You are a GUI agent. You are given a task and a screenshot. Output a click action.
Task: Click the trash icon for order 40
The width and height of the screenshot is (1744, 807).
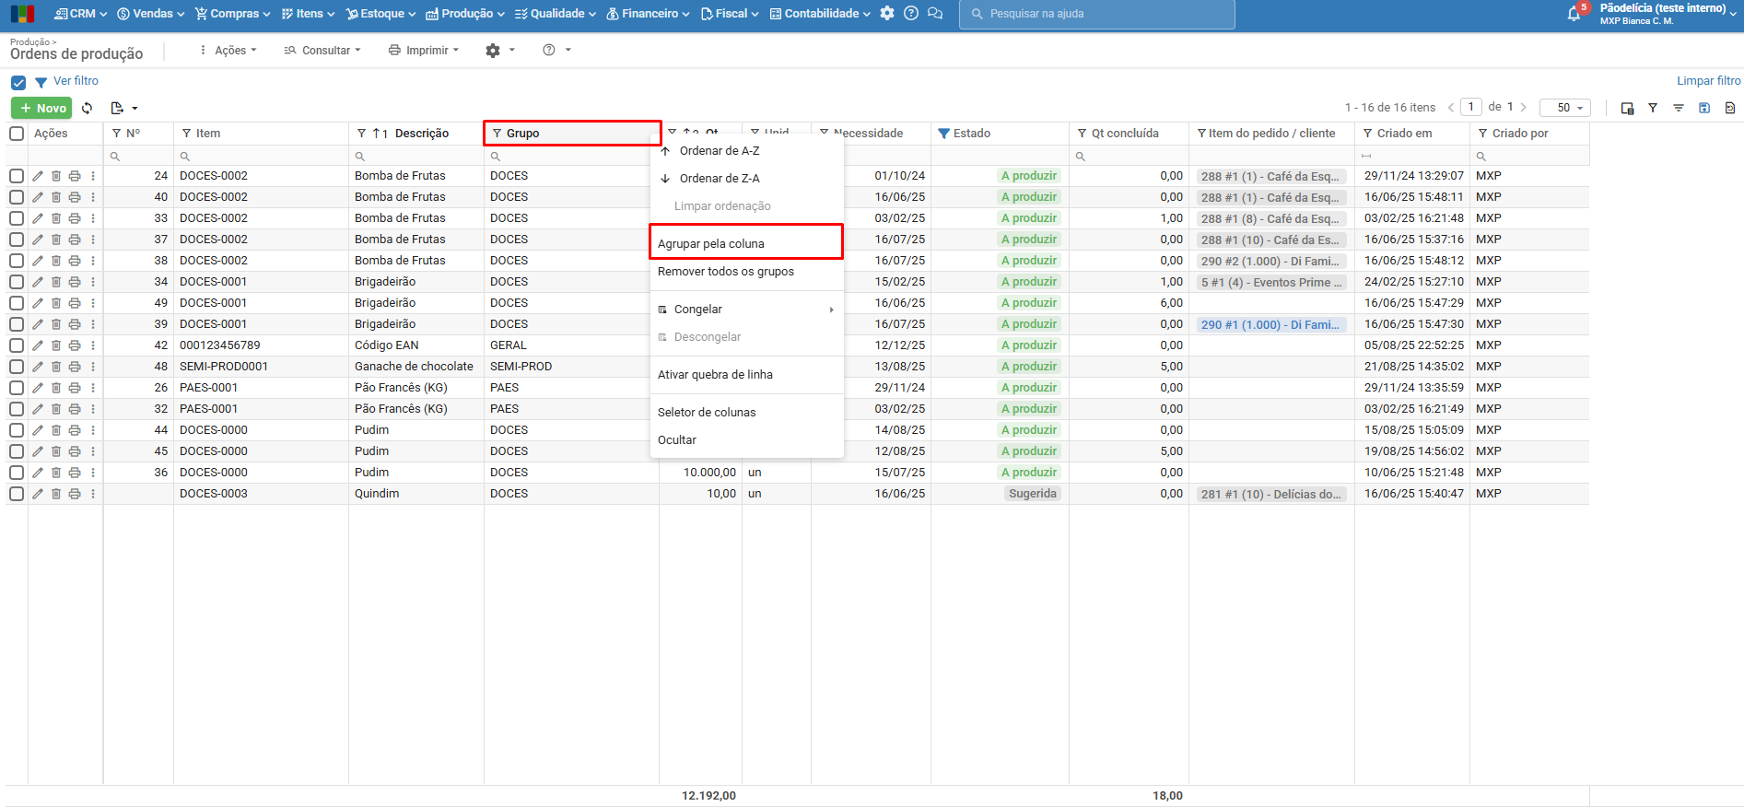pyautogui.click(x=56, y=197)
